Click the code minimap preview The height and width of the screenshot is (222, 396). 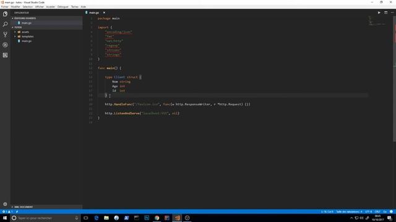pos(377,21)
